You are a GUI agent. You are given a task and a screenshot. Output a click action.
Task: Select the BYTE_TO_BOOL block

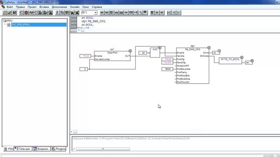tap(231, 61)
